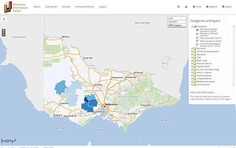Click the Bairnsdale label on the map
Viewport: 236px width, 148px height.
coord(146,105)
